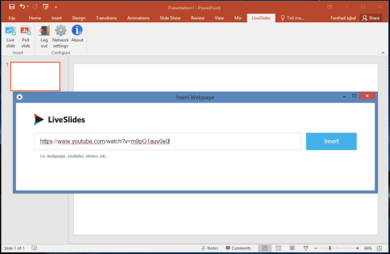Minimize the Insert Webpage dialog
The image size is (390, 254).
(344, 97)
